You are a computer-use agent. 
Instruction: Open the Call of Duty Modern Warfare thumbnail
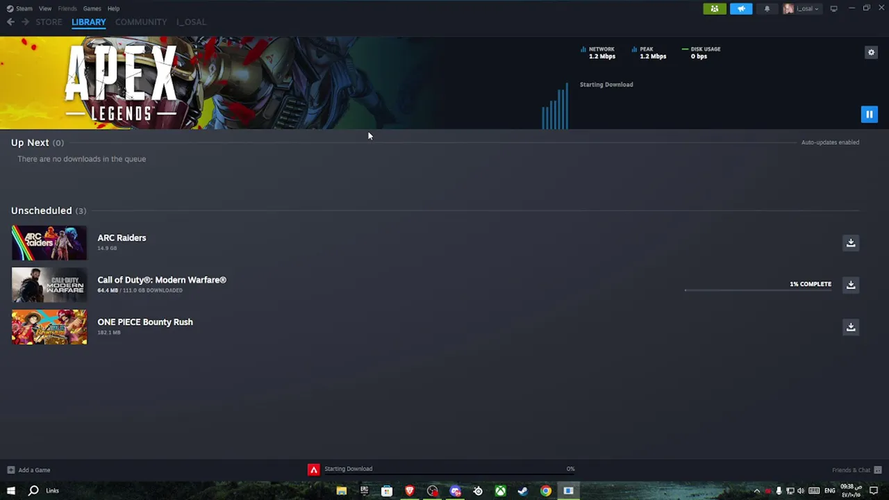49,285
